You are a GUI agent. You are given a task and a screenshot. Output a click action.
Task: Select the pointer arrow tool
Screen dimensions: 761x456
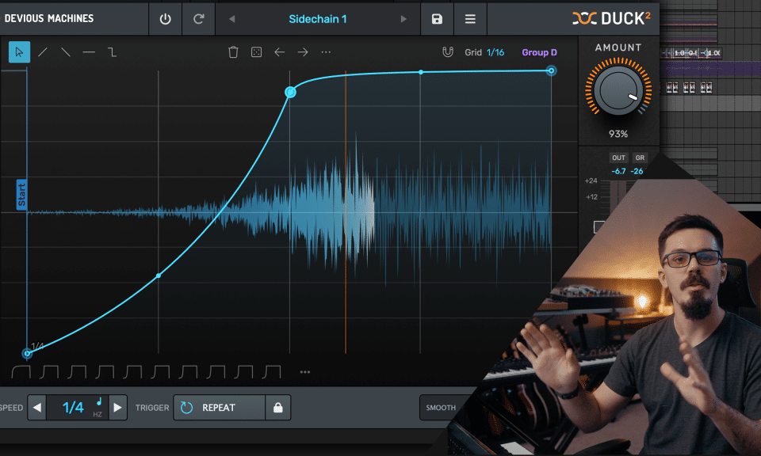point(19,52)
